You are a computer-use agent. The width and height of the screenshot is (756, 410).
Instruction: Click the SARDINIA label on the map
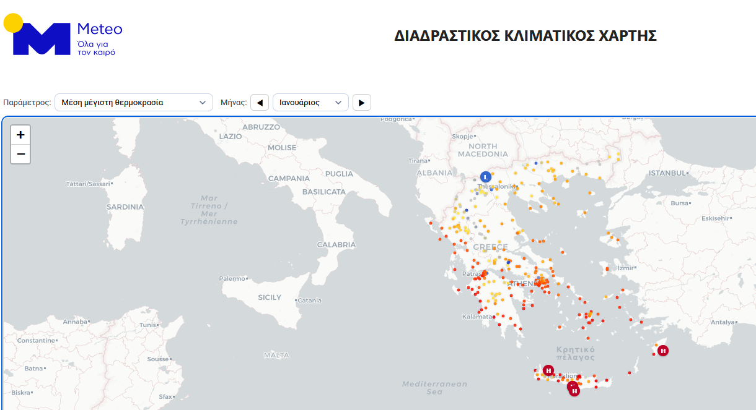pyautogui.click(x=125, y=207)
